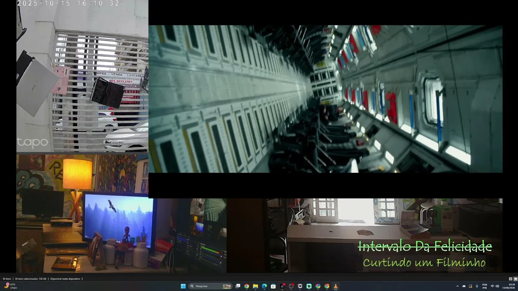Open Task View on the taskbar

click(x=238, y=286)
